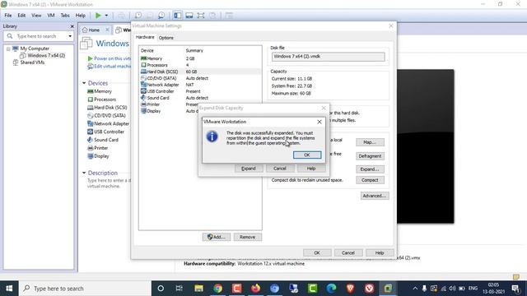Switch to the Hardware tab in settings
This screenshot has width=527, height=296.
point(145,37)
